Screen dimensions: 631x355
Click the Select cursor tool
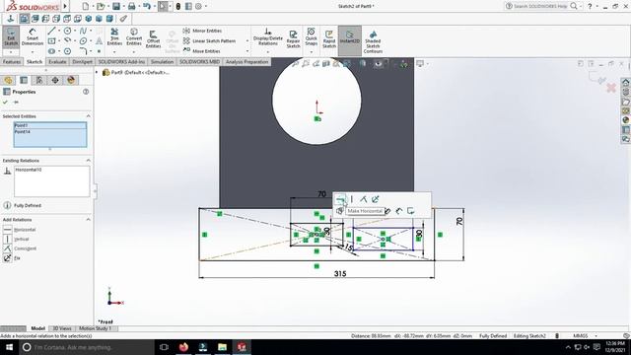[163, 6]
